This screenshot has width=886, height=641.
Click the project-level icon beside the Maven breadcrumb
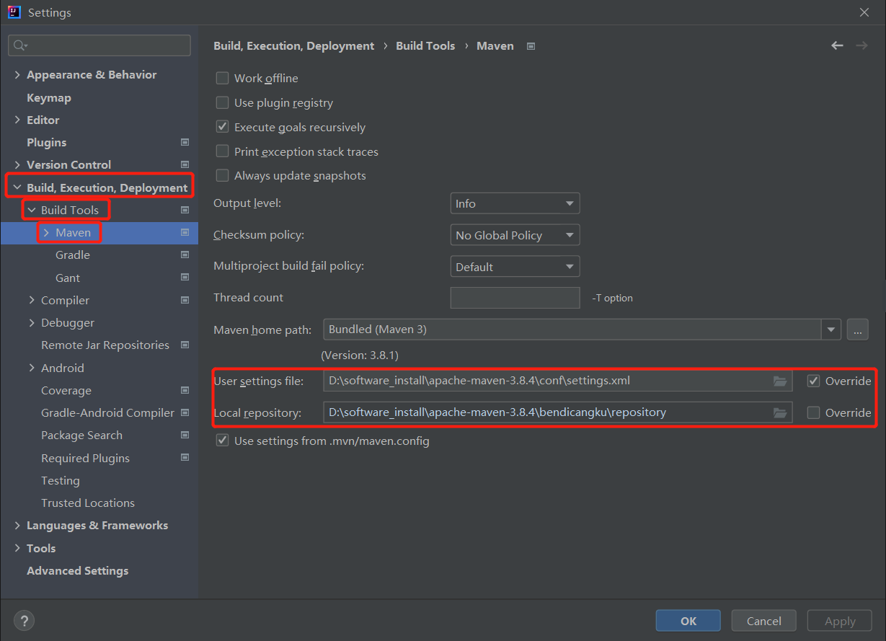click(531, 46)
